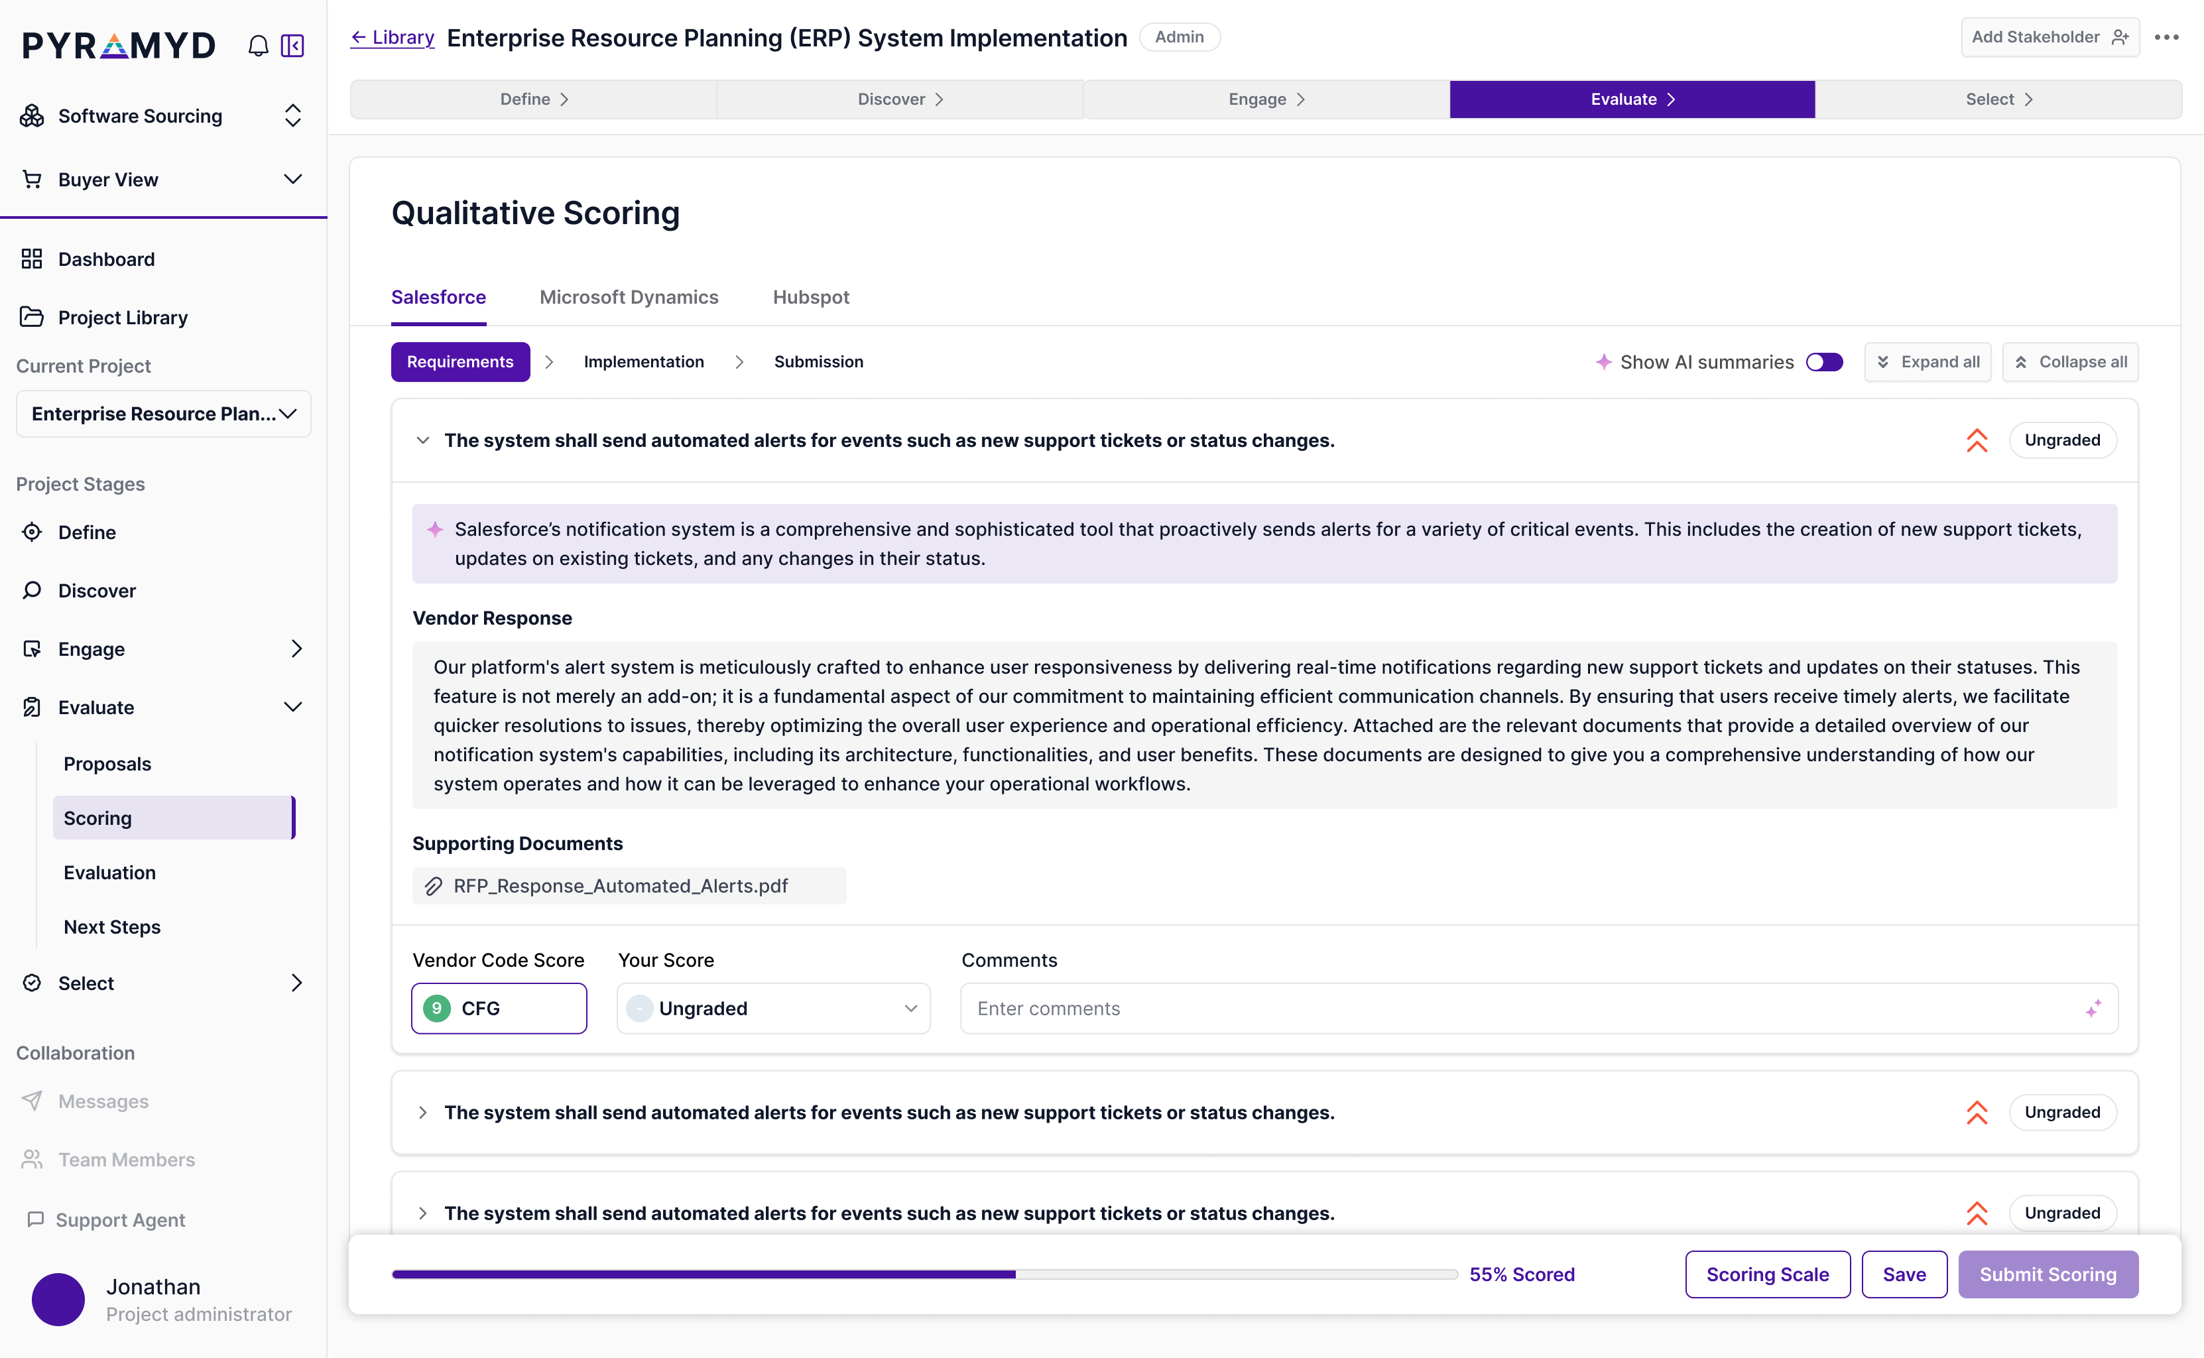The height and width of the screenshot is (1358, 2204).
Task: Open the Enterprise Resource Plan project dropdown
Action: [x=164, y=414]
